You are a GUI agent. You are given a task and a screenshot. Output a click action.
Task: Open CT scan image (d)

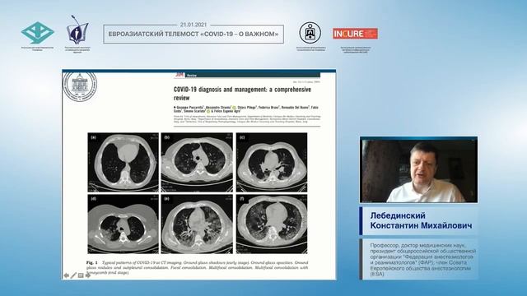pyautogui.click(x=123, y=224)
